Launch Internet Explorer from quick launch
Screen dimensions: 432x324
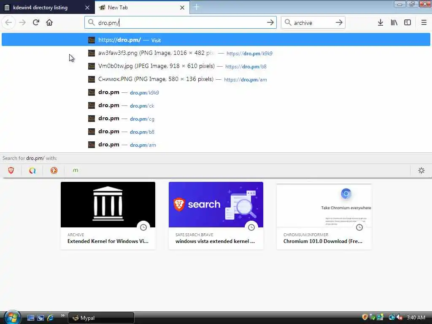click(x=51, y=318)
